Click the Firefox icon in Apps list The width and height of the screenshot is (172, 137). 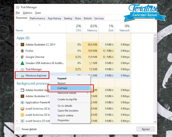pos(22,51)
